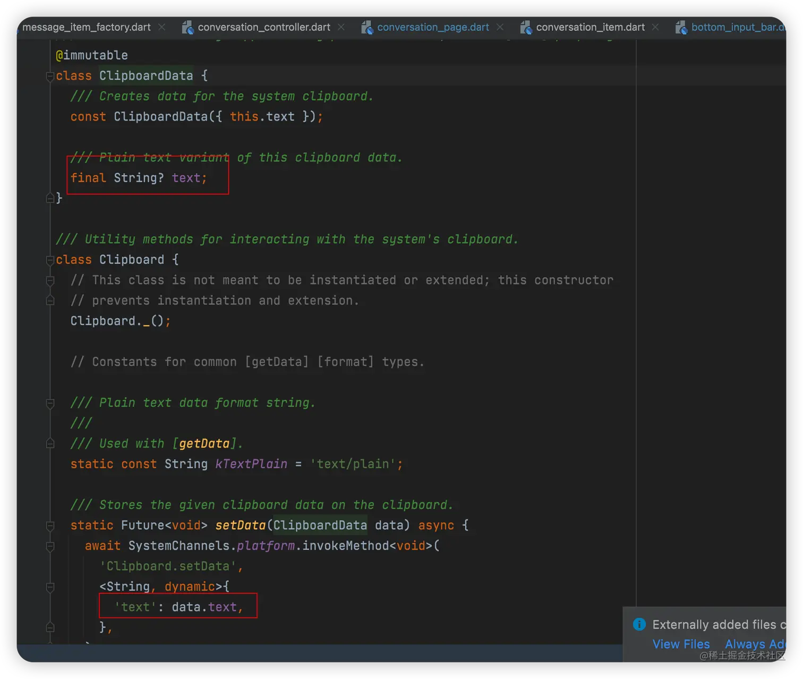803x679 pixels.
Task: Close the message_item_factory.dart tab
Action: coord(162,27)
